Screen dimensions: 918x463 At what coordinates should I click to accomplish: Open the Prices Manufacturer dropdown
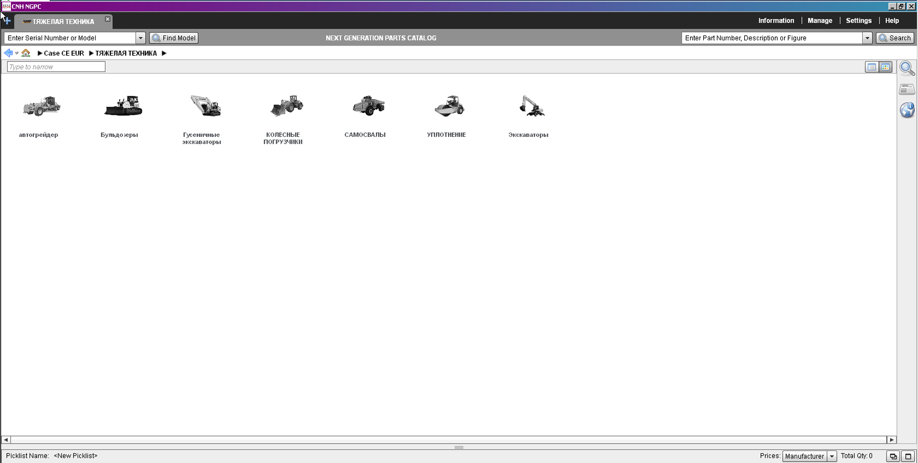pyautogui.click(x=831, y=456)
